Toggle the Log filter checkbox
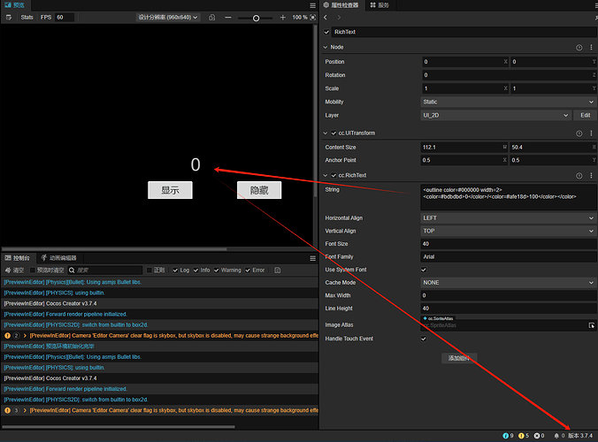The image size is (598, 442). click(175, 271)
